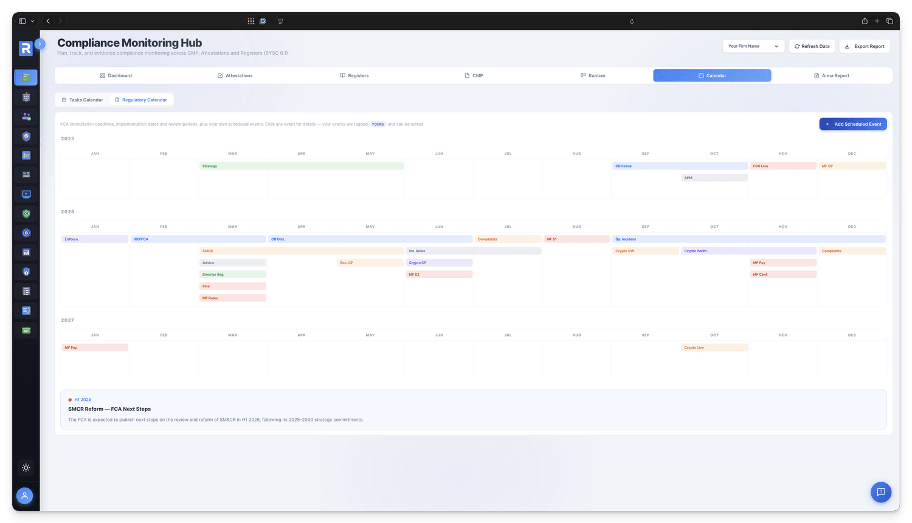Image resolution: width=912 pixels, height=523 pixels.
Task: Open the 2026 ICO/FCA event bar
Action: [x=198, y=239]
